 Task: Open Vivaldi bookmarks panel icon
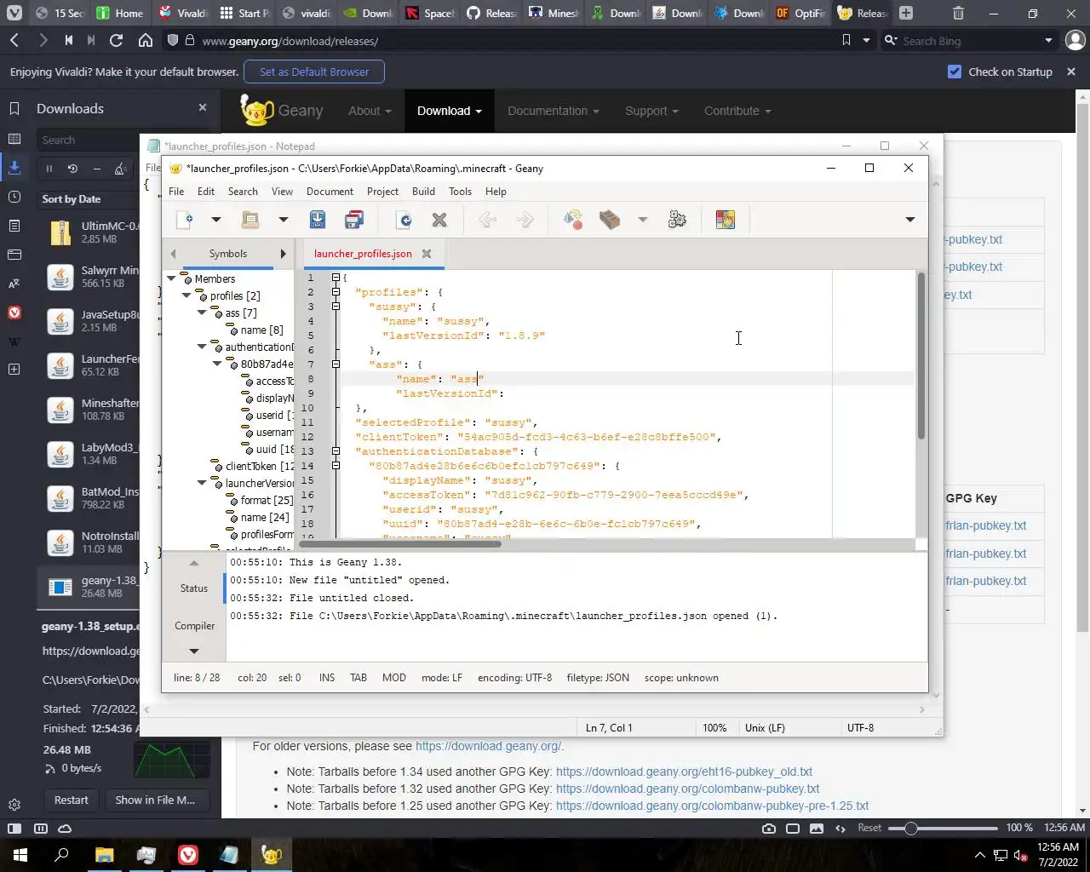pos(14,109)
